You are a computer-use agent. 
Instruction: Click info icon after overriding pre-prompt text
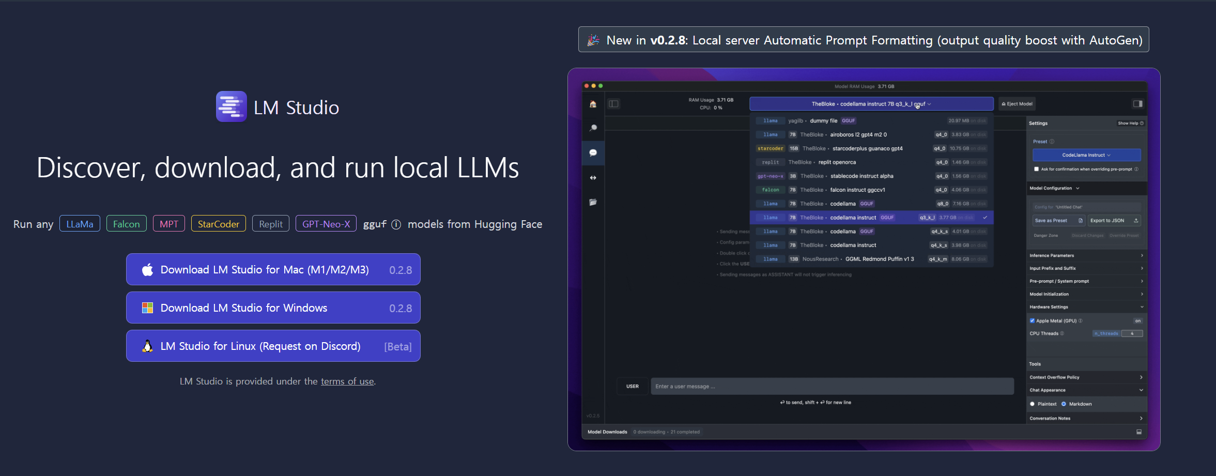(1136, 169)
